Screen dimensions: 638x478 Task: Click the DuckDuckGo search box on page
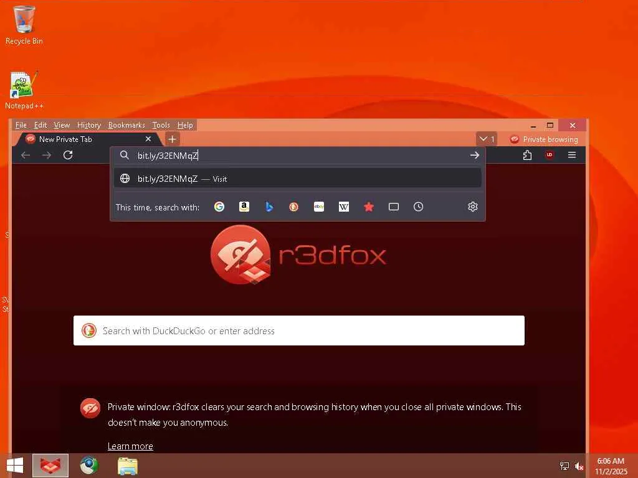(298, 330)
